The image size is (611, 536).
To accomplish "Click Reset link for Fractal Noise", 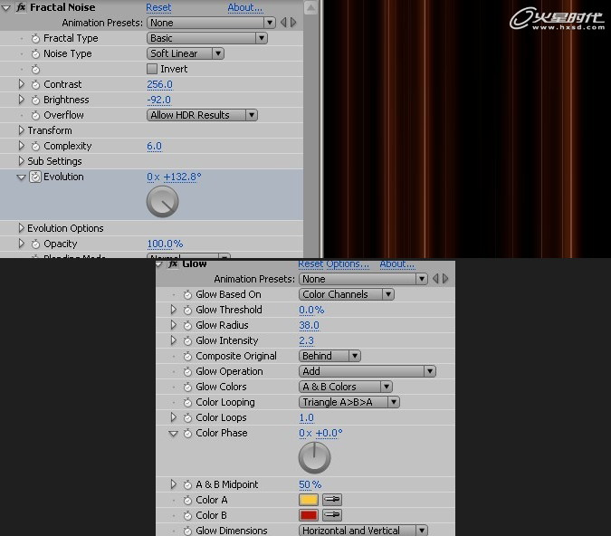I will coord(158,7).
